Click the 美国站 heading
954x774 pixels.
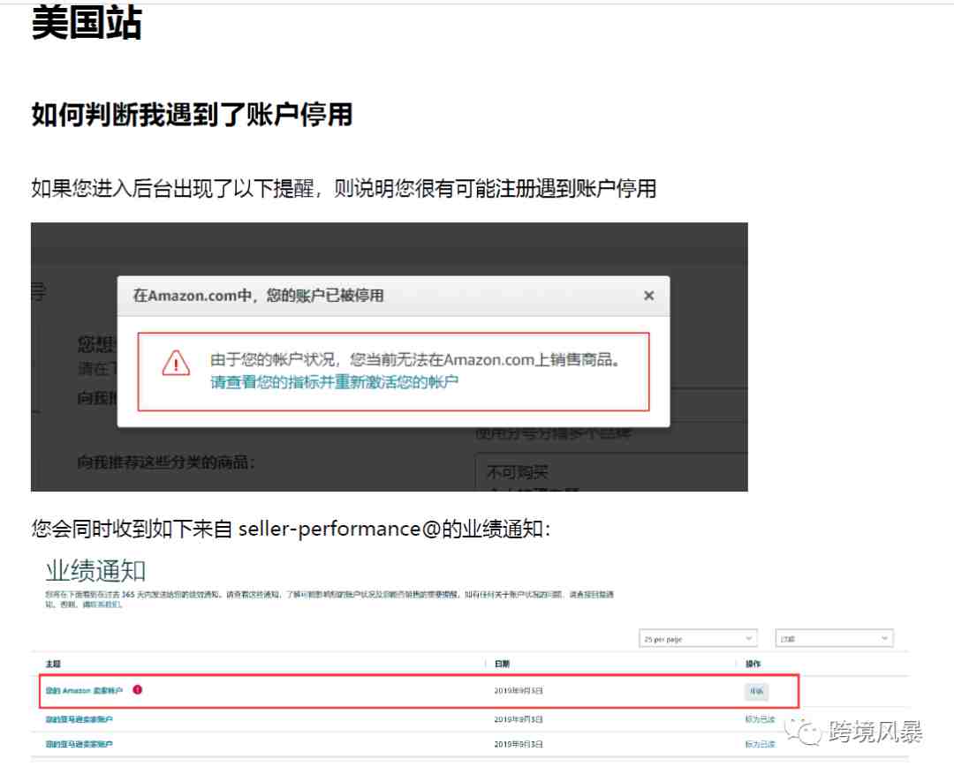click(87, 23)
